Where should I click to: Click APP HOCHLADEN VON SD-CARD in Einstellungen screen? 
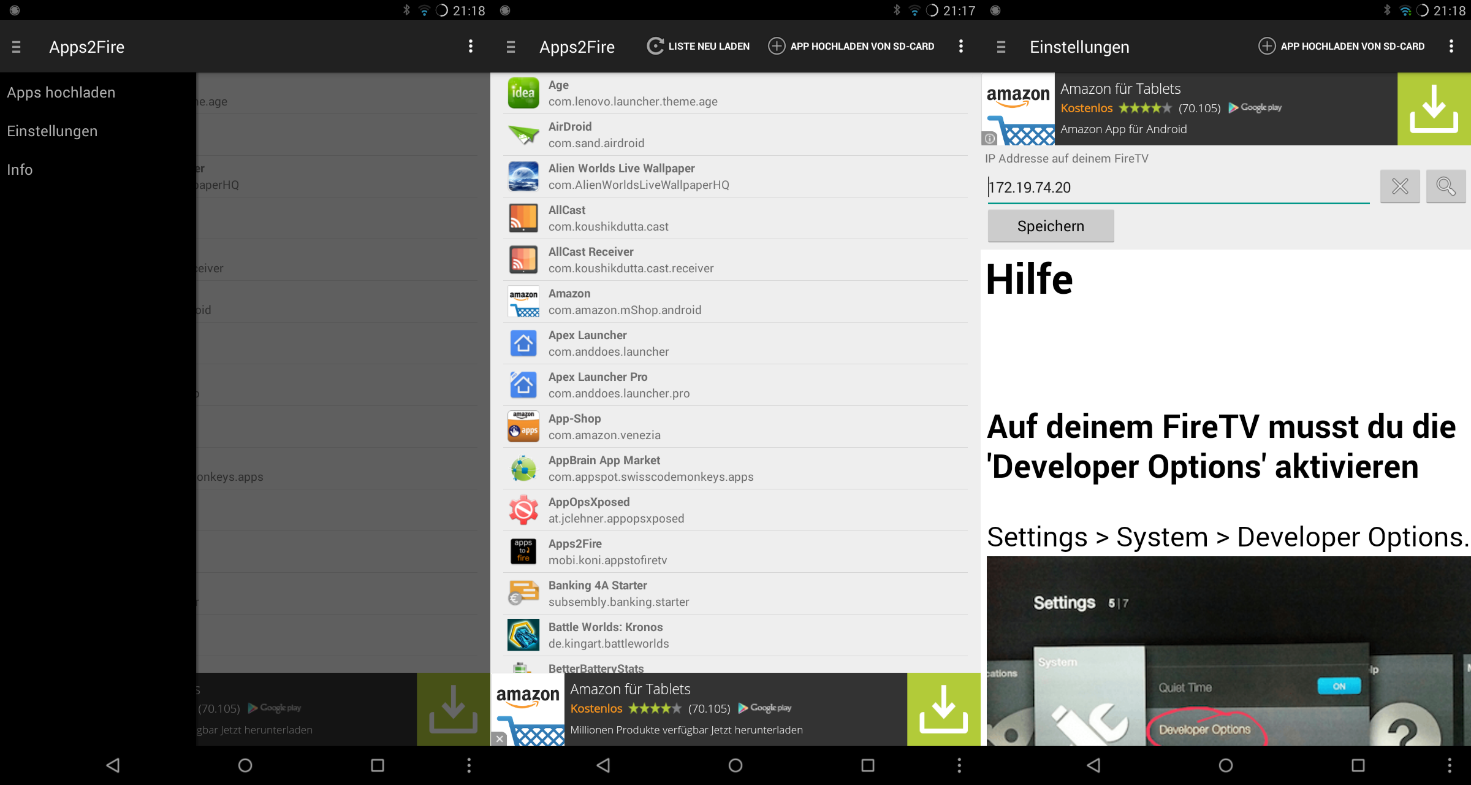point(1342,47)
